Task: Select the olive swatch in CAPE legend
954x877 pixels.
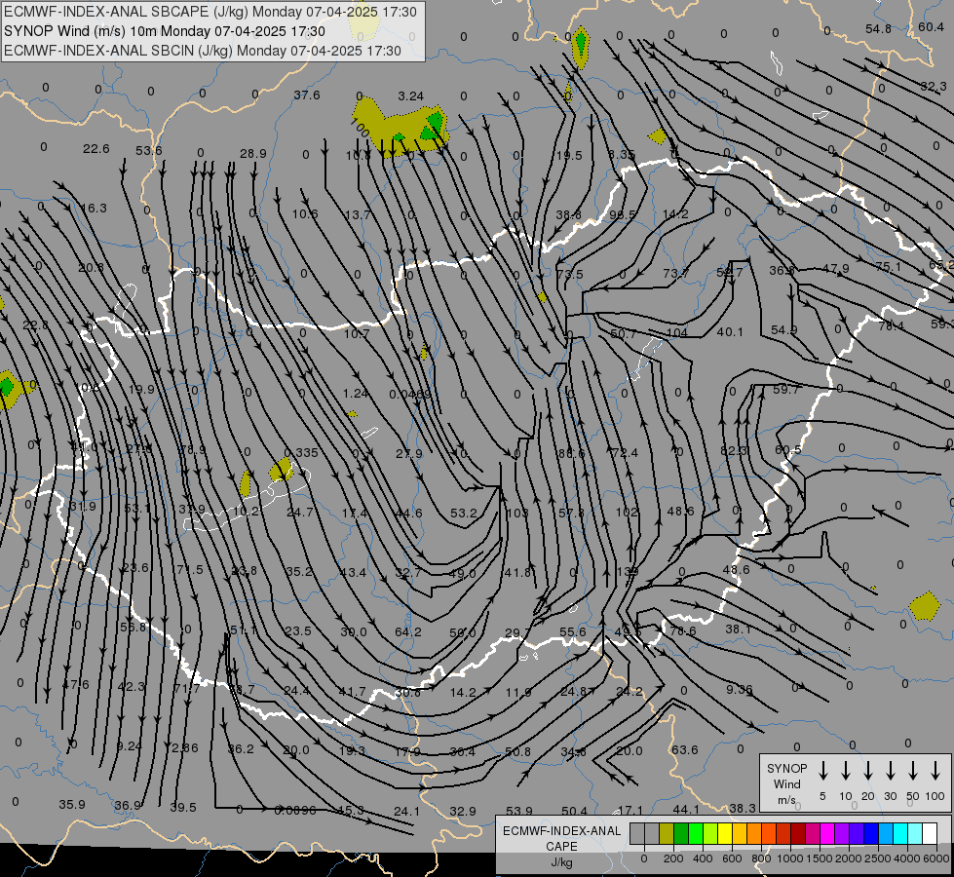Action: tap(667, 834)
